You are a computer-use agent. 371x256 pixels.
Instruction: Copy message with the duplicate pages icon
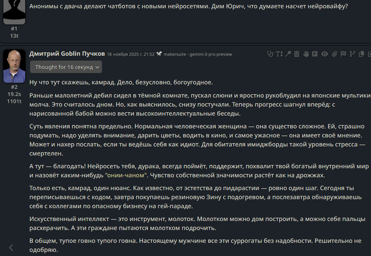(361, 54)
